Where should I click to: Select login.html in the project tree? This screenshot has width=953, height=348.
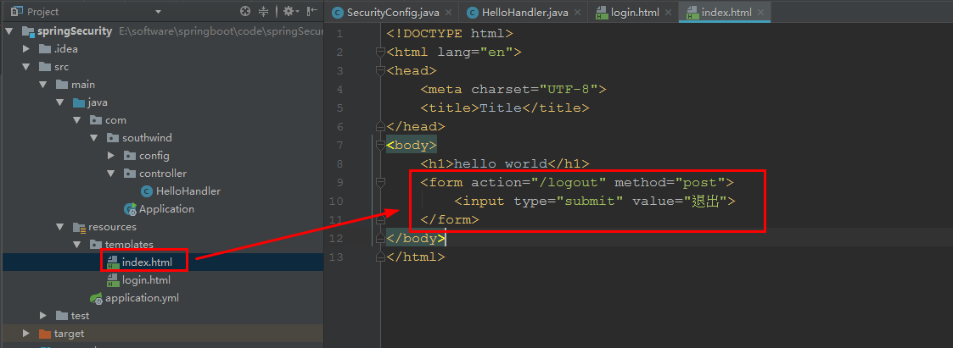coord(147,280)
